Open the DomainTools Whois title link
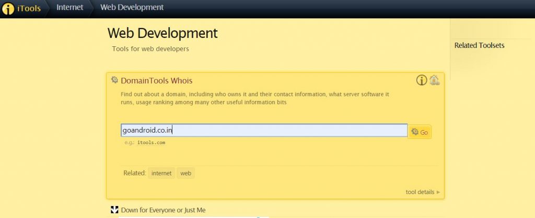The height and width of the screenshot is (218, 535). tap(157, 81)
